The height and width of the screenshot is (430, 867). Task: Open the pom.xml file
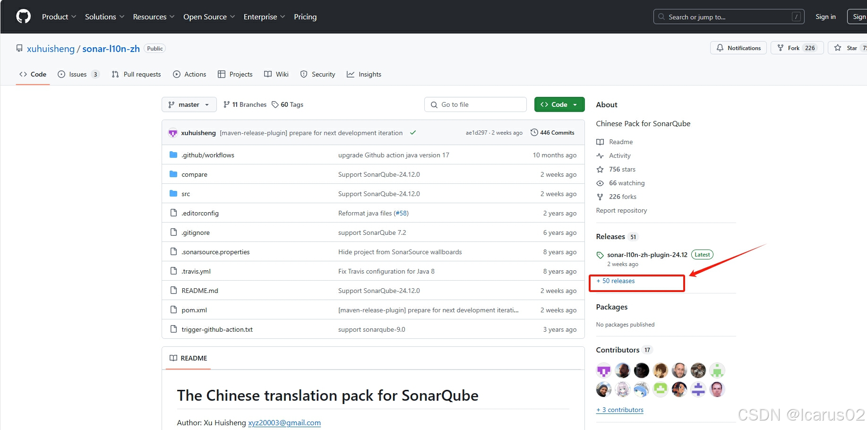pyautogui.click(x=194, y=310)
